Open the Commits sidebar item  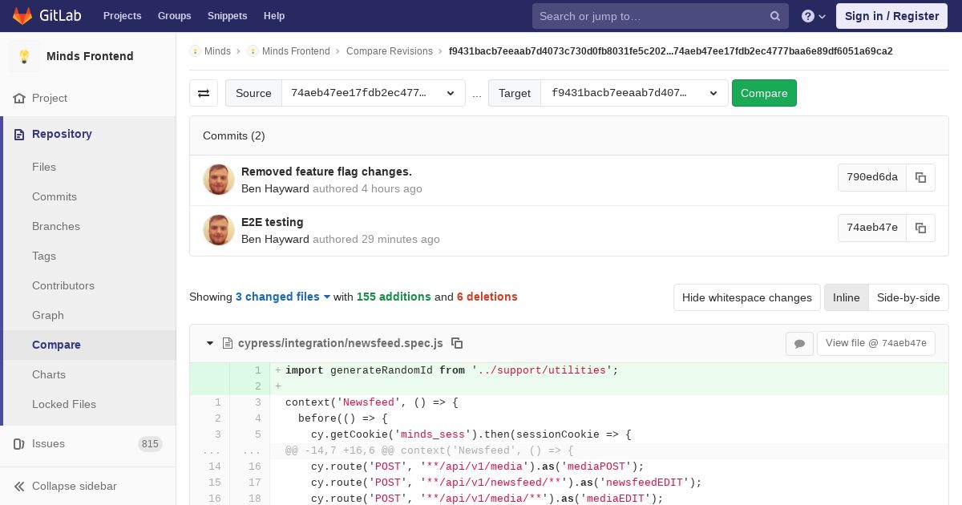click(x=55, y=196)
